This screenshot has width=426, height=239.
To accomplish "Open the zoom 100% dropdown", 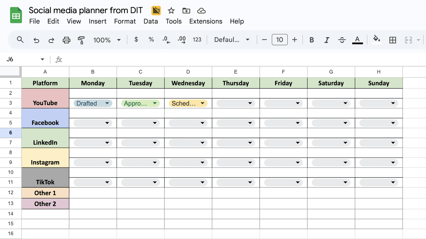I will [107, 40].
